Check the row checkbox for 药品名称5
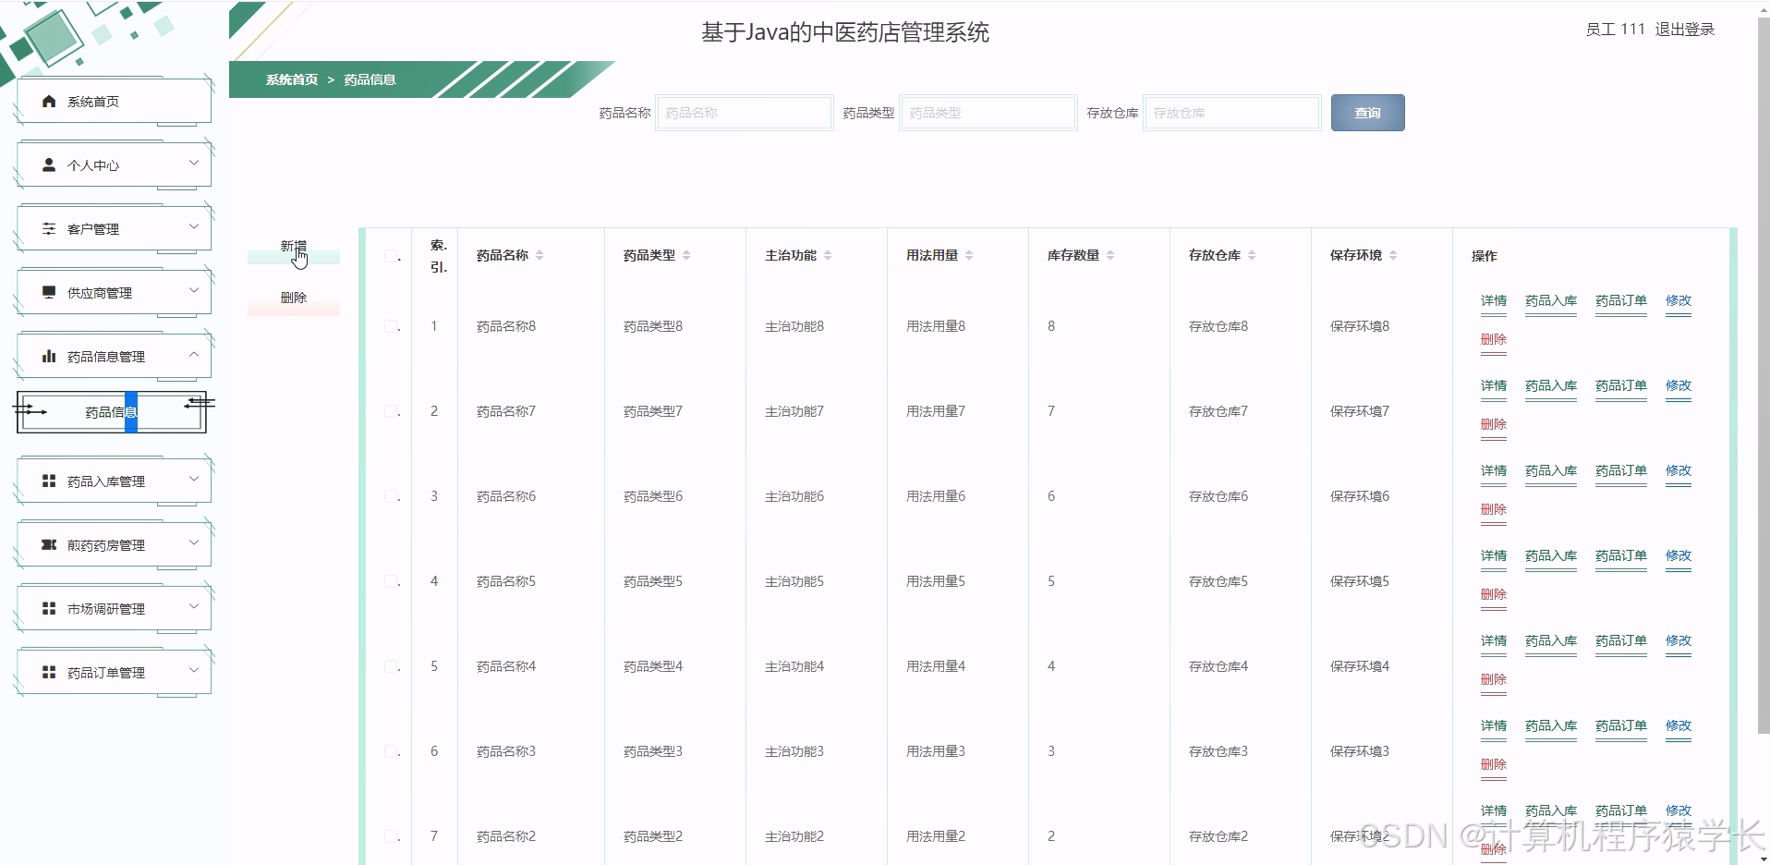1770x865 pixels. (x=390, y=580)
